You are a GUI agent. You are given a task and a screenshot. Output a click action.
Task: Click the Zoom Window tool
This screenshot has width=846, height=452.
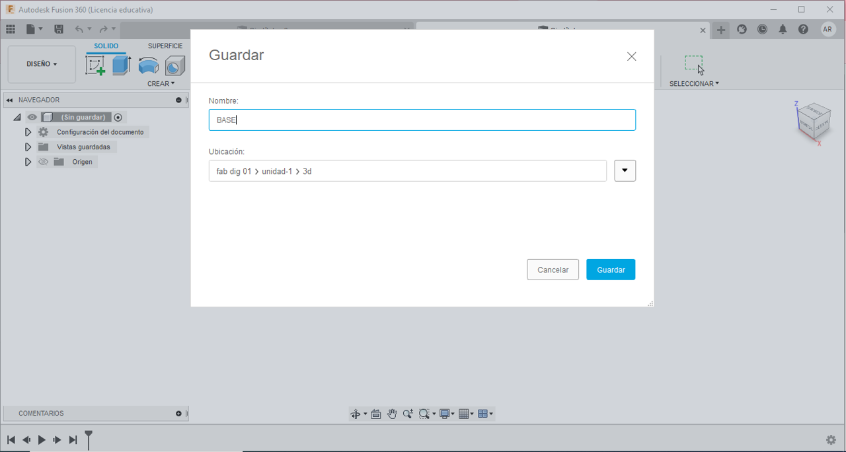point(424,414)
